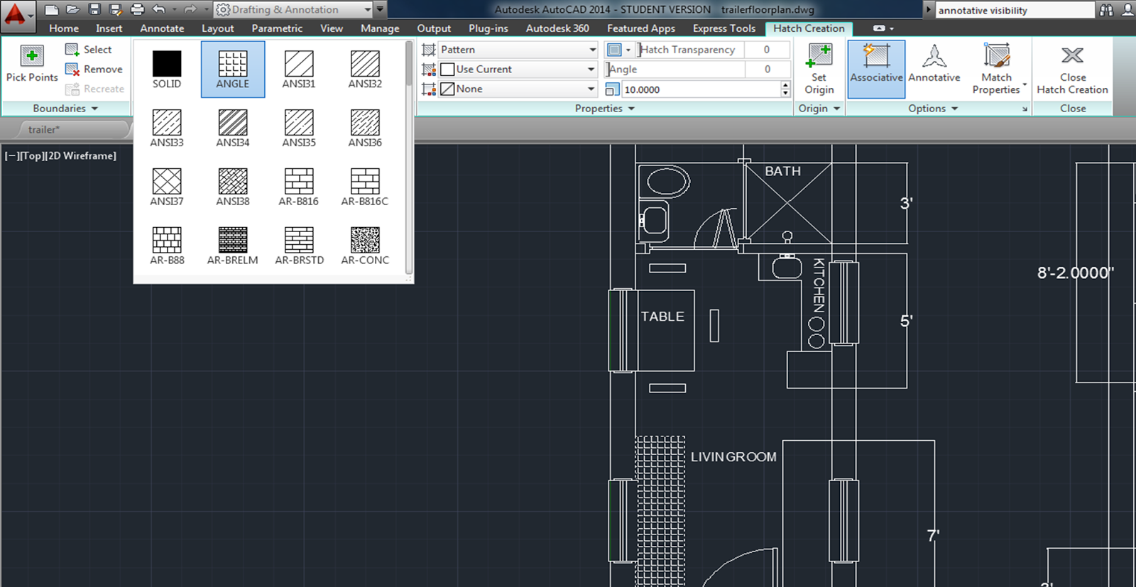
Task: Click the Redo arrow icon
Action: [x=190, y=9]
